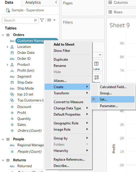Click the Sales number sign icon
The width and height of the screenshot is (136, 172).
coord(12,125)
